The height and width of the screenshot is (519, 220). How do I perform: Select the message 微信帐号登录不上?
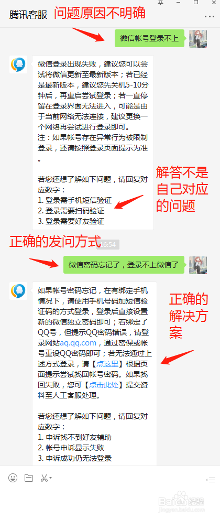tap(149, 38)
